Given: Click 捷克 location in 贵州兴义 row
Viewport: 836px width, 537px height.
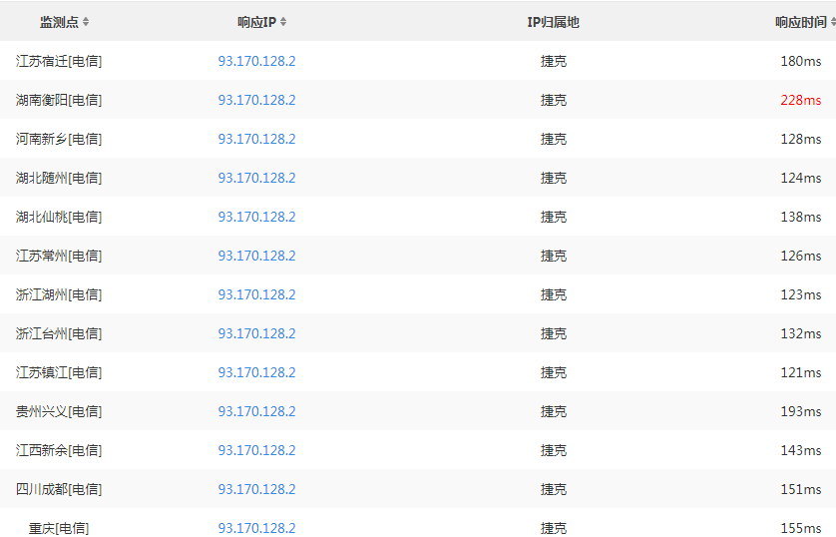Looking at the screenshot, I should pyautogui.click(x=554, y=411).
